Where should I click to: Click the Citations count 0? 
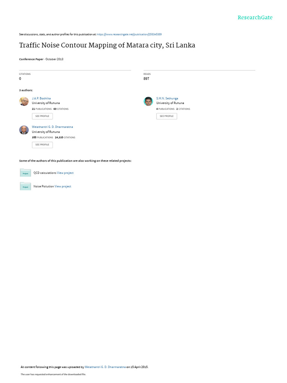point(20,79)
